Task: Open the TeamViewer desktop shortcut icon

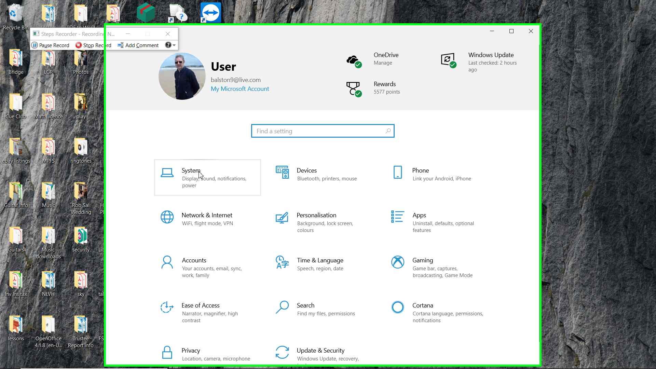Action: coord(210,13)
